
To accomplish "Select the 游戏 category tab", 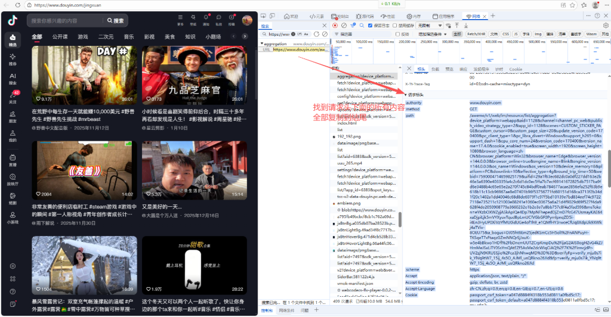I will [x=82, y=36].
